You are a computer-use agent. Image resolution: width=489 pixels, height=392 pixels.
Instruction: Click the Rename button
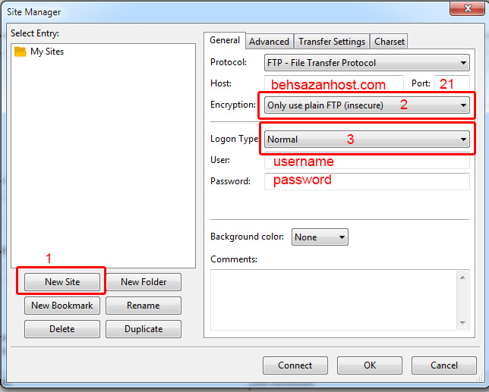(144, 306)
